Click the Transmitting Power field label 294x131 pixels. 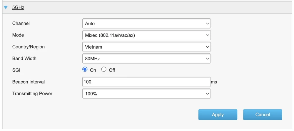point(32,94)
